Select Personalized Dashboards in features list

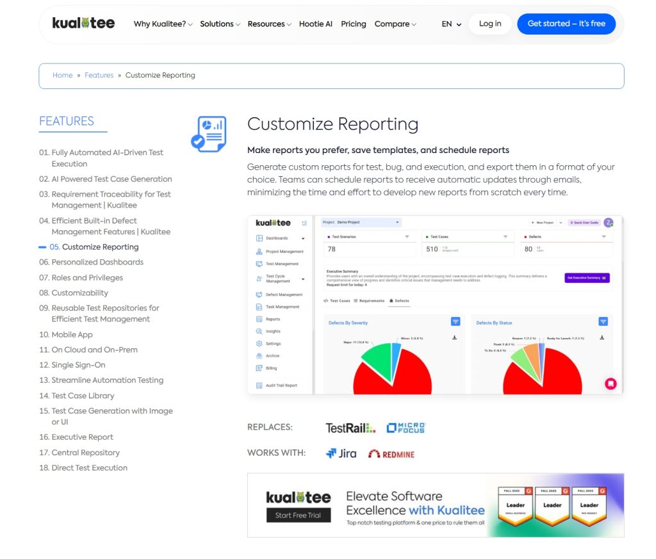97,262
